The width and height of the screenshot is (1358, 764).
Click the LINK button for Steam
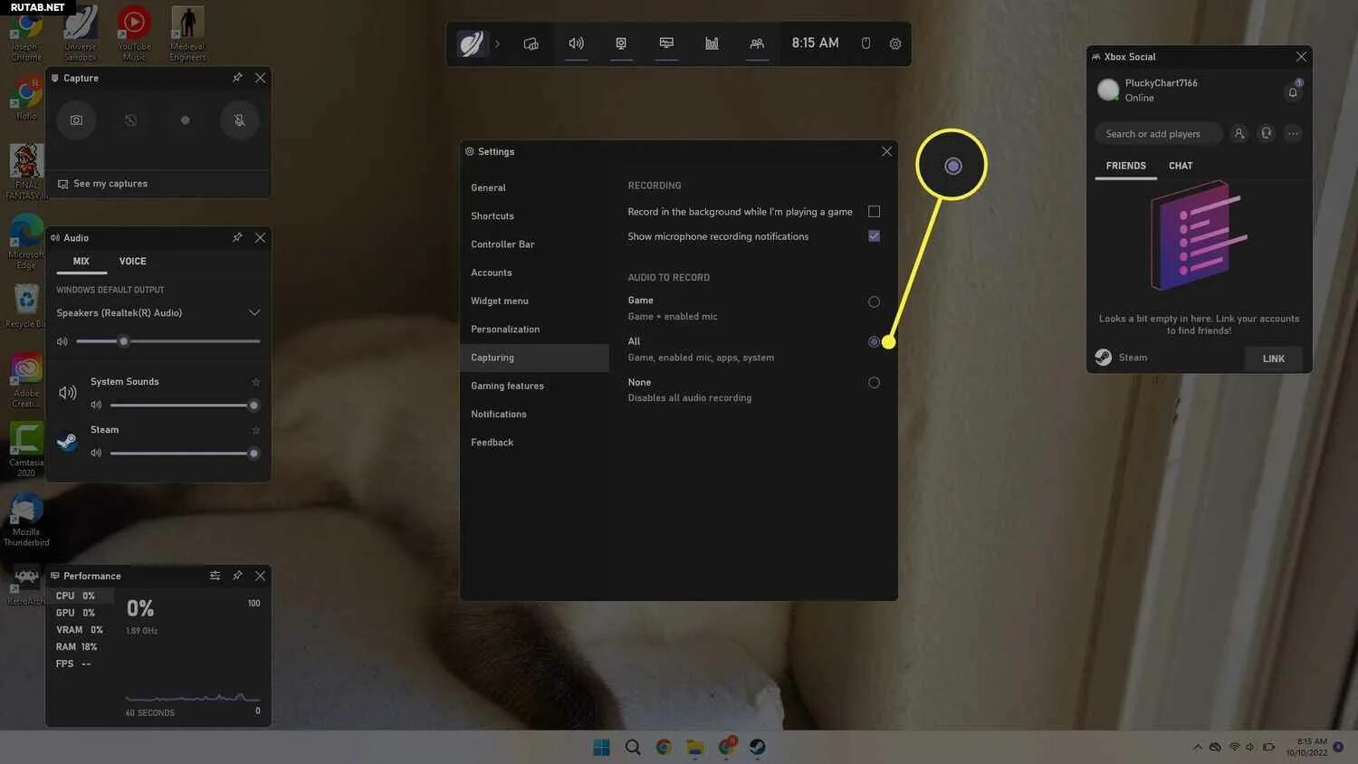tap(1274, 358)
